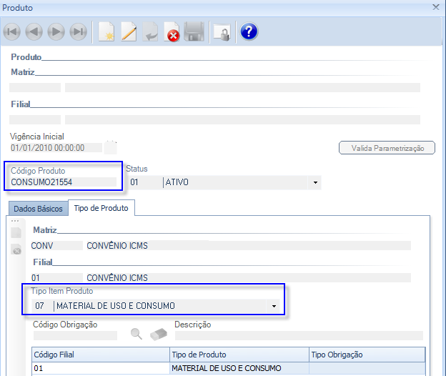446x376 pixels.
Task: Click Valida Parametrização button
Action: coord(387,148)
